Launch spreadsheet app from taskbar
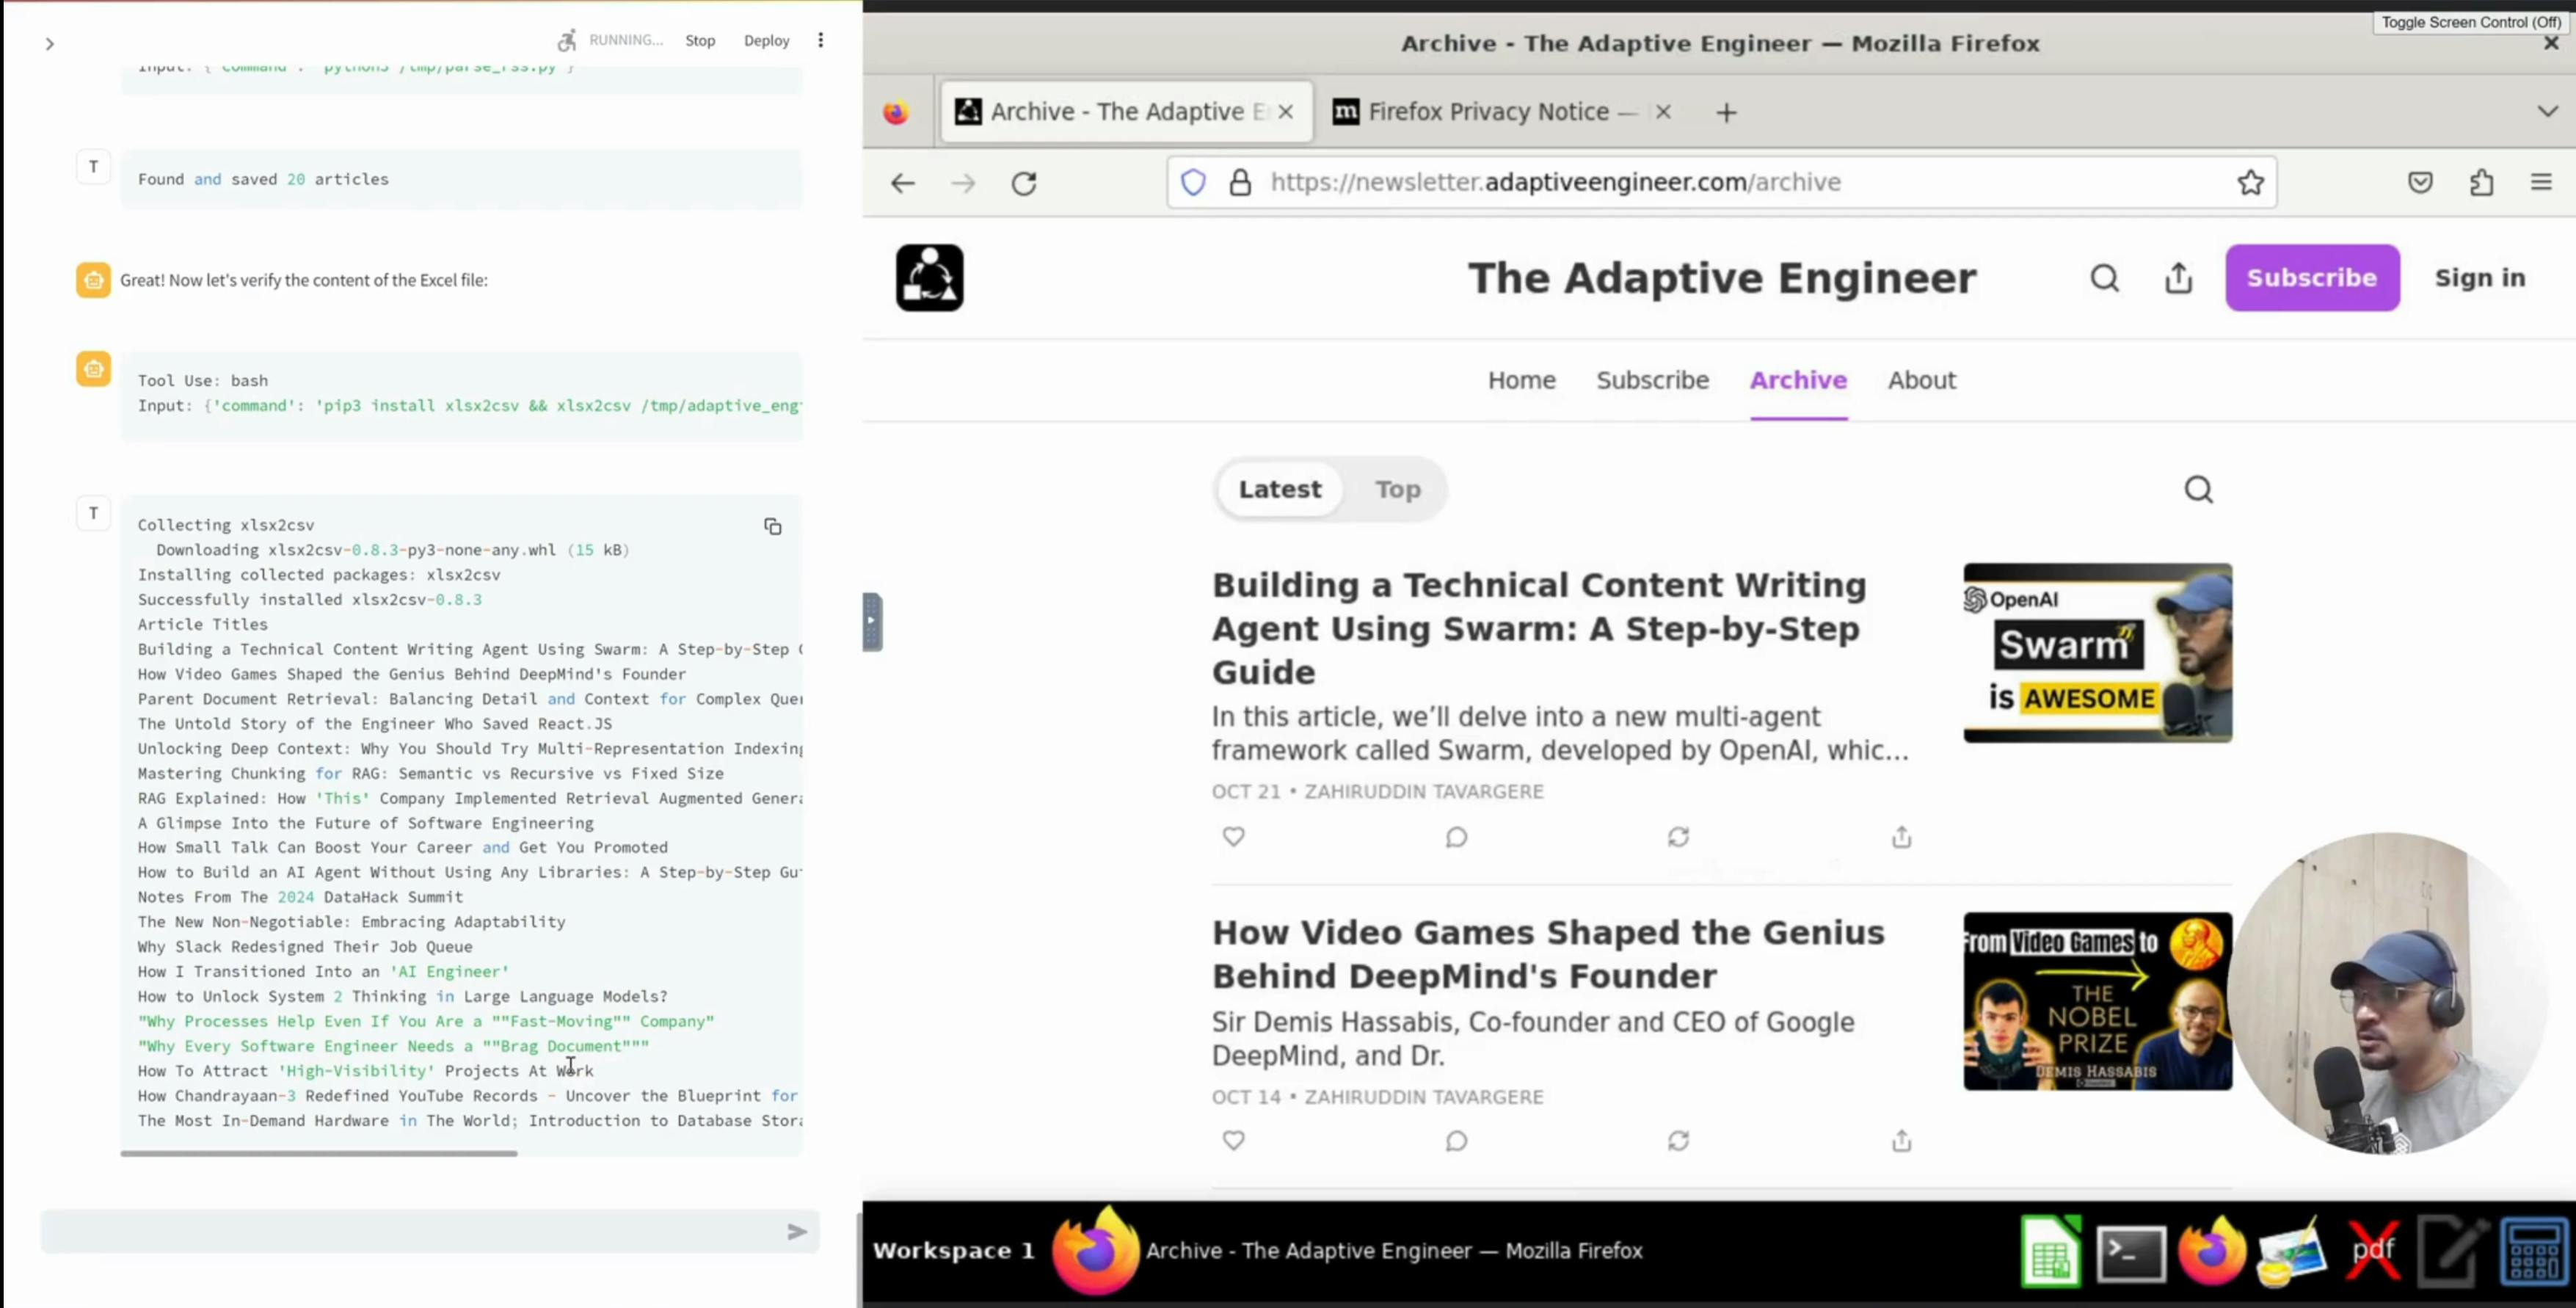This screenshot has width=2576, height=1308. click(x=2050, y=1251)
